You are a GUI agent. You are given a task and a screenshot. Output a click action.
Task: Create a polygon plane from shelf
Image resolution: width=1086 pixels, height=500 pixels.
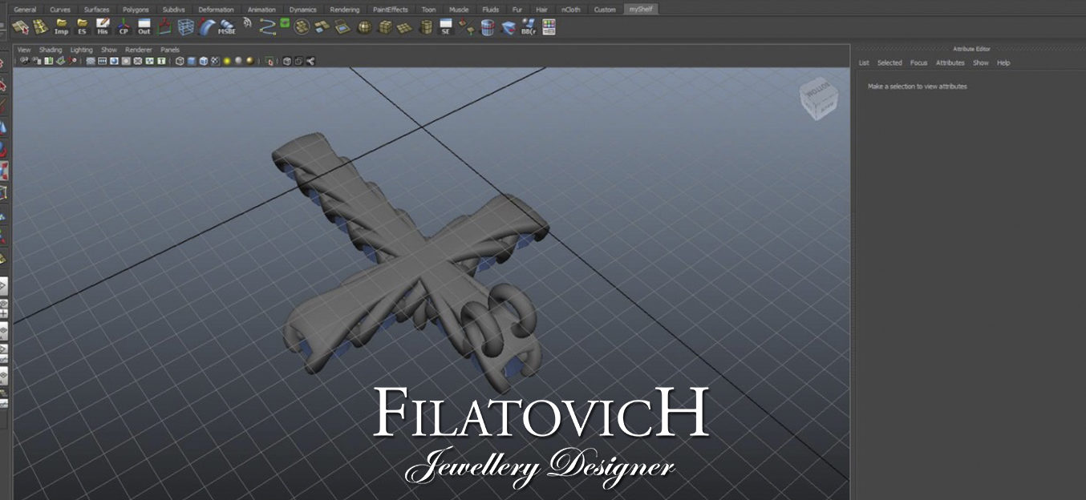click(x=404, y=27)
